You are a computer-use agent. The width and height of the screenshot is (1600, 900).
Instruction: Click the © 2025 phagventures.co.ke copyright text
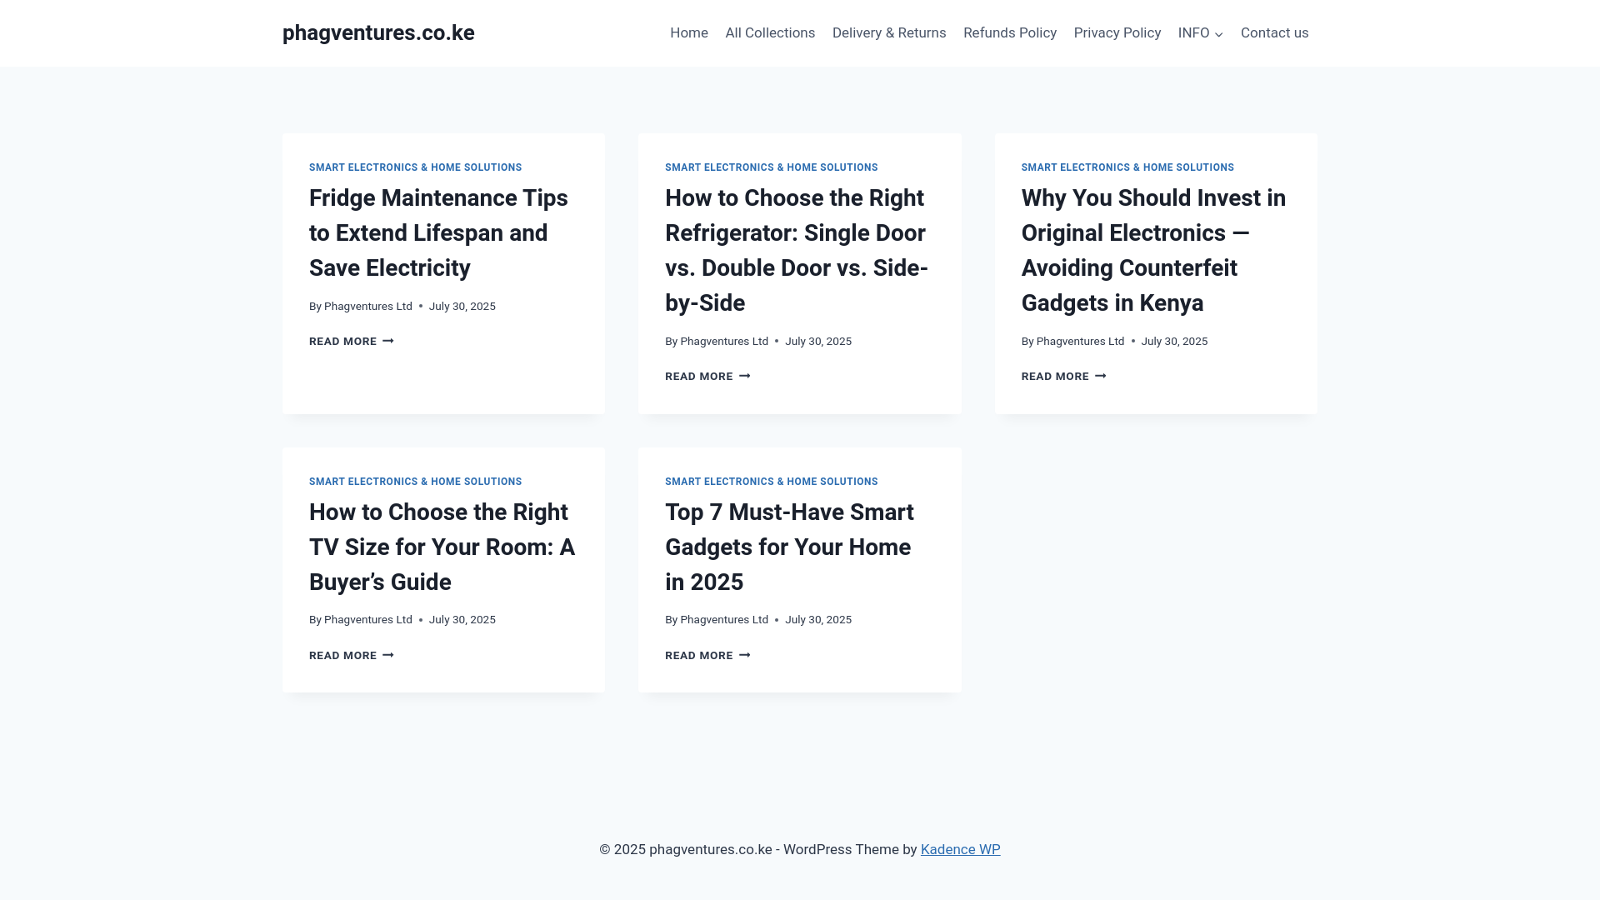686,849
